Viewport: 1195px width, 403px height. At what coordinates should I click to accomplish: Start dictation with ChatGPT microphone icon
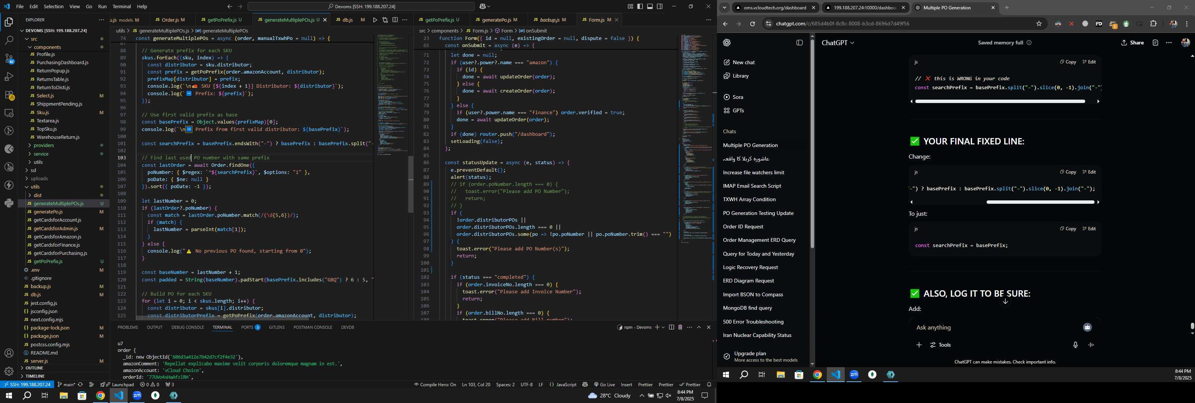[1075, 345]
